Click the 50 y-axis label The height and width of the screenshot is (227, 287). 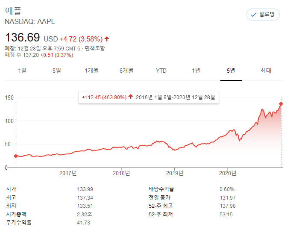[x=8, y=144]
